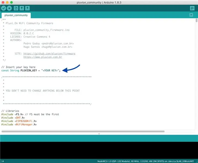Click the Pedro Godoy author line

pos(49,43)
